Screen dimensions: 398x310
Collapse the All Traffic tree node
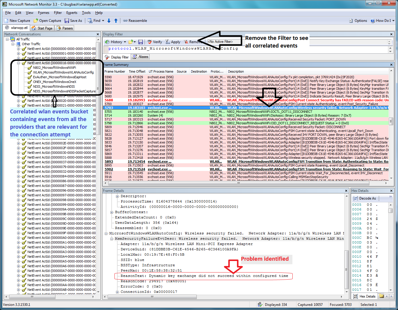(7, 39)
